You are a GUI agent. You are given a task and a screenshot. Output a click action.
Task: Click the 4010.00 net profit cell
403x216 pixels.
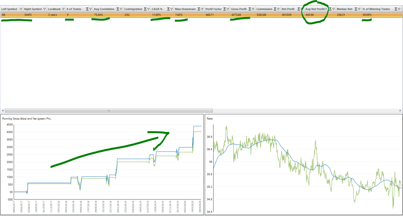(x=292, y=15)
